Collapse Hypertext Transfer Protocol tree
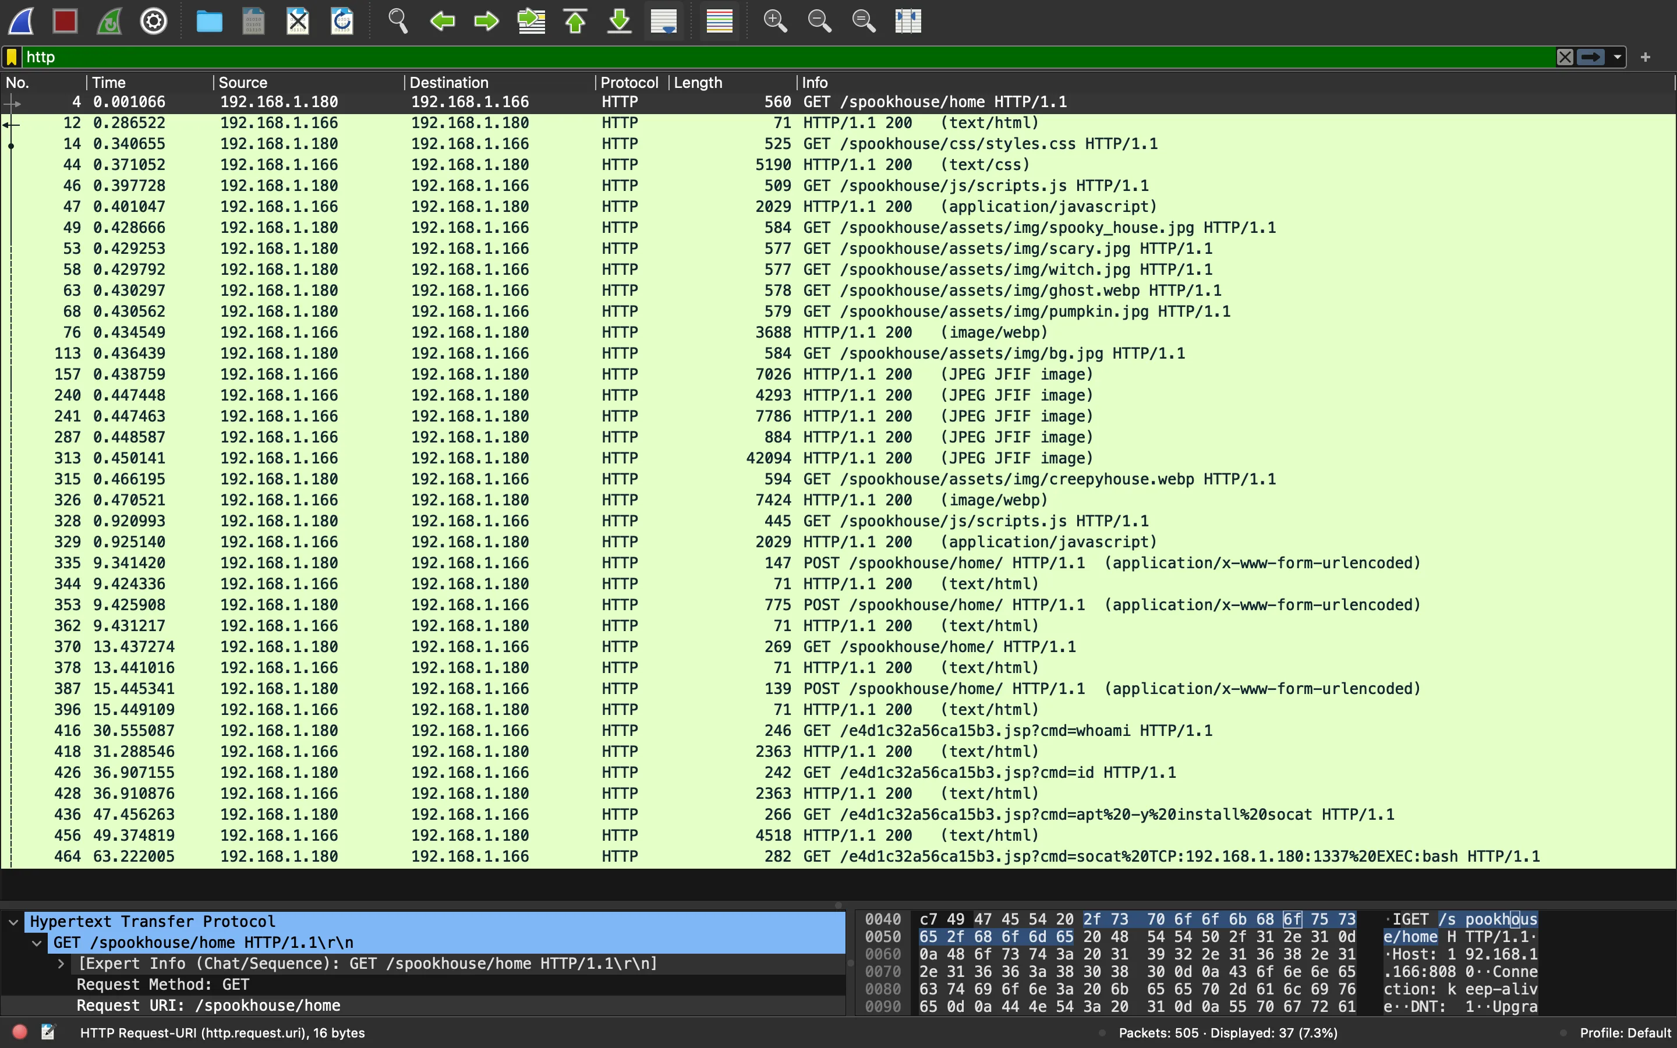The width and height of the screenshot is (1677, 1048). click(x=13, y=922)
